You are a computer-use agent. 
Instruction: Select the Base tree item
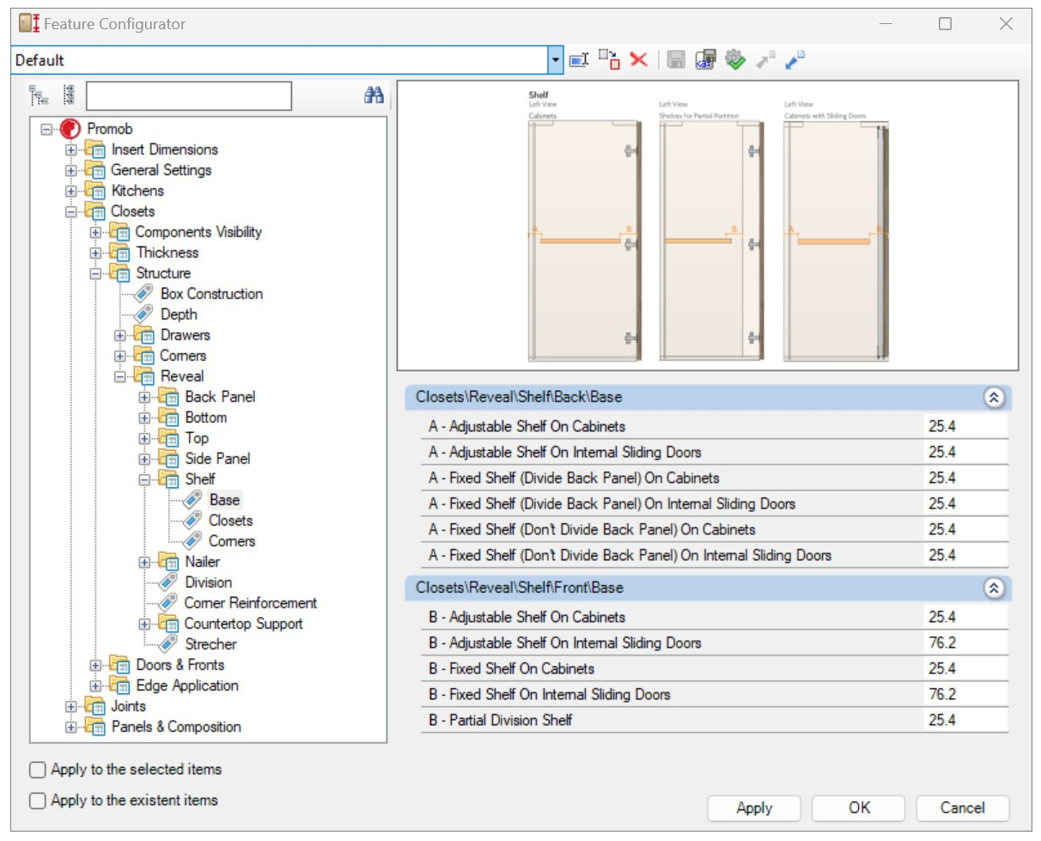225,500
